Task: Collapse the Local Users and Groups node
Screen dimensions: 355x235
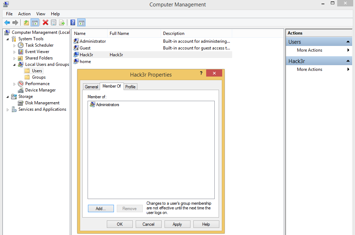Action: 15,64
